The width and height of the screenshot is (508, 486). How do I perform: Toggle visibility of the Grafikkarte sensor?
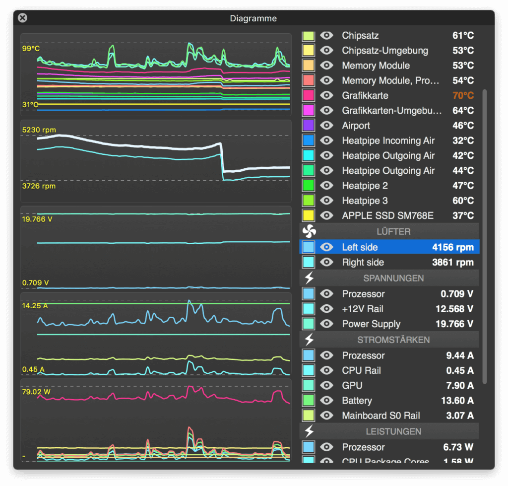pyautogui.click(x=326, y=95)
